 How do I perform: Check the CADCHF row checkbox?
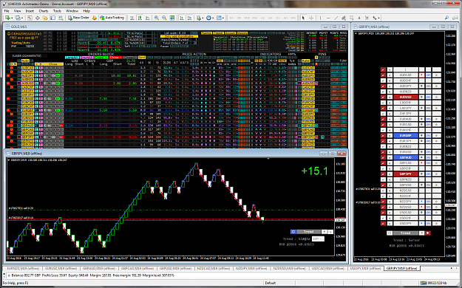coord(383,103)
